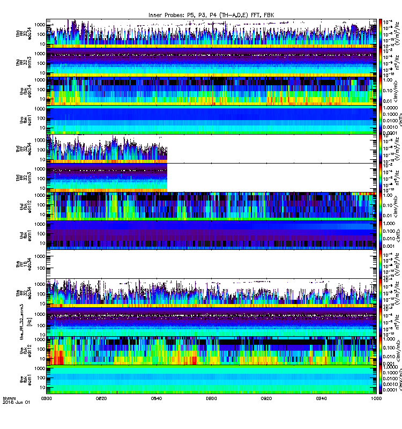This screenshot has height=429, width=402.
Task: Select the '1000' time axis label
Action: point(376,398)
